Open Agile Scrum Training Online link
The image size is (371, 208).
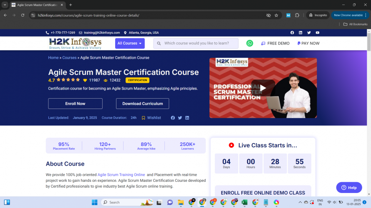tap(121, 175)
